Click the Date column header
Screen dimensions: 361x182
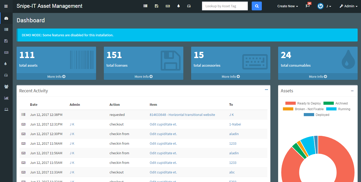point(34,104)
